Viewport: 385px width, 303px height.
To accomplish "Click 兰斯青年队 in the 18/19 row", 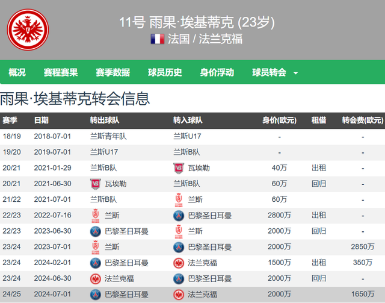I will [108, 136].
